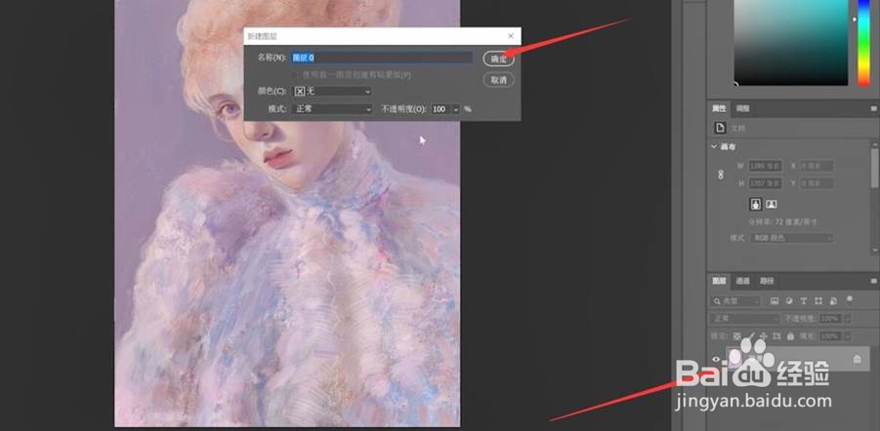Expand the dialog opacity slider arrow
The height and width of the screenshot is (431, 880).
[x=456, y=109]
